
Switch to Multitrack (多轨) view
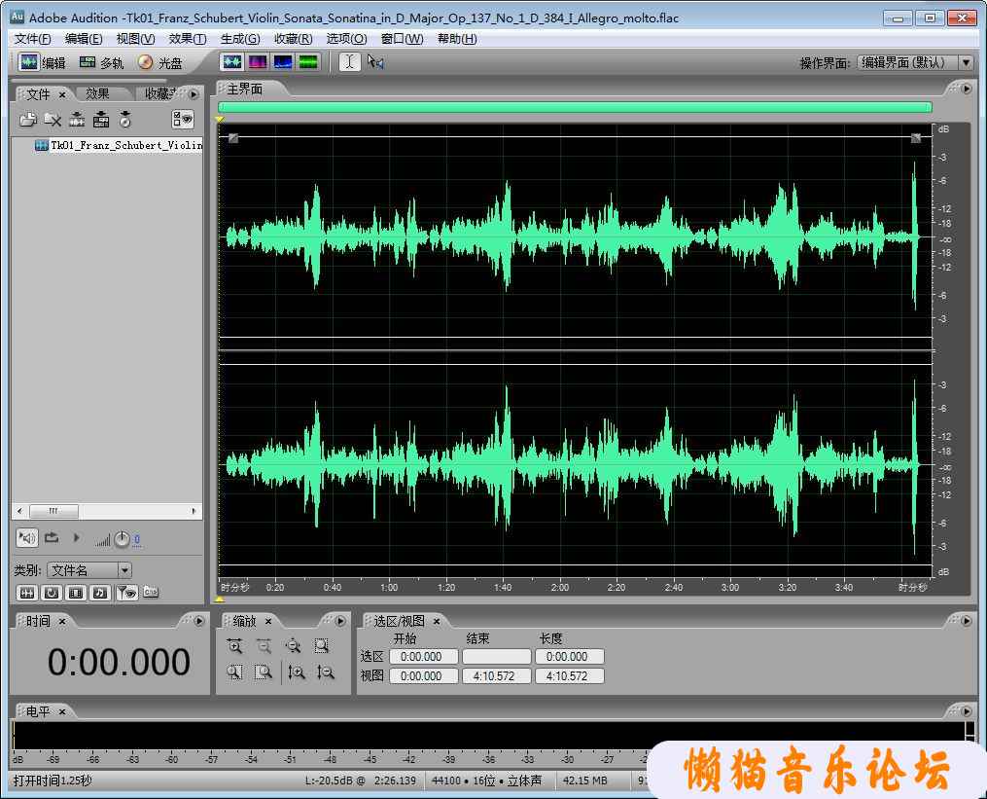click(x=101, y=62)
